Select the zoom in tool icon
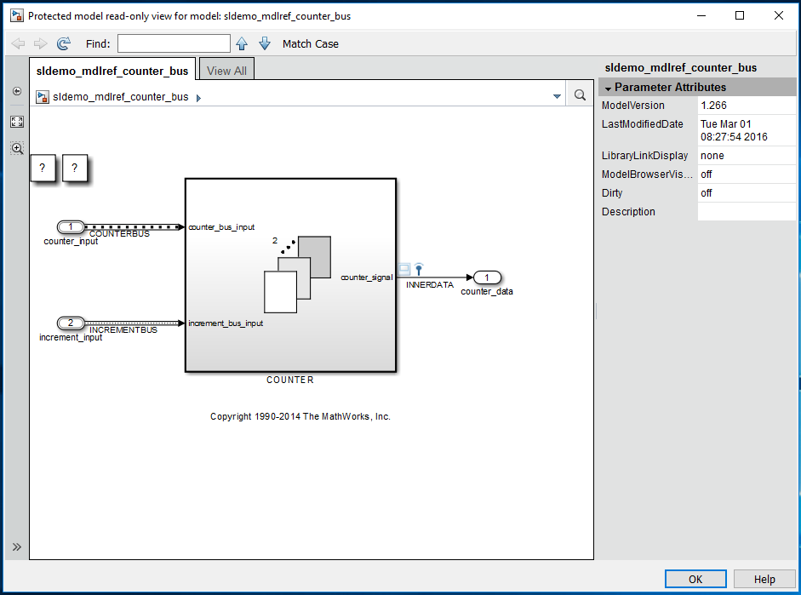Image resolution: width=801 pixels, height=595 pixels. pyautogui.click(x=17, y=148)
